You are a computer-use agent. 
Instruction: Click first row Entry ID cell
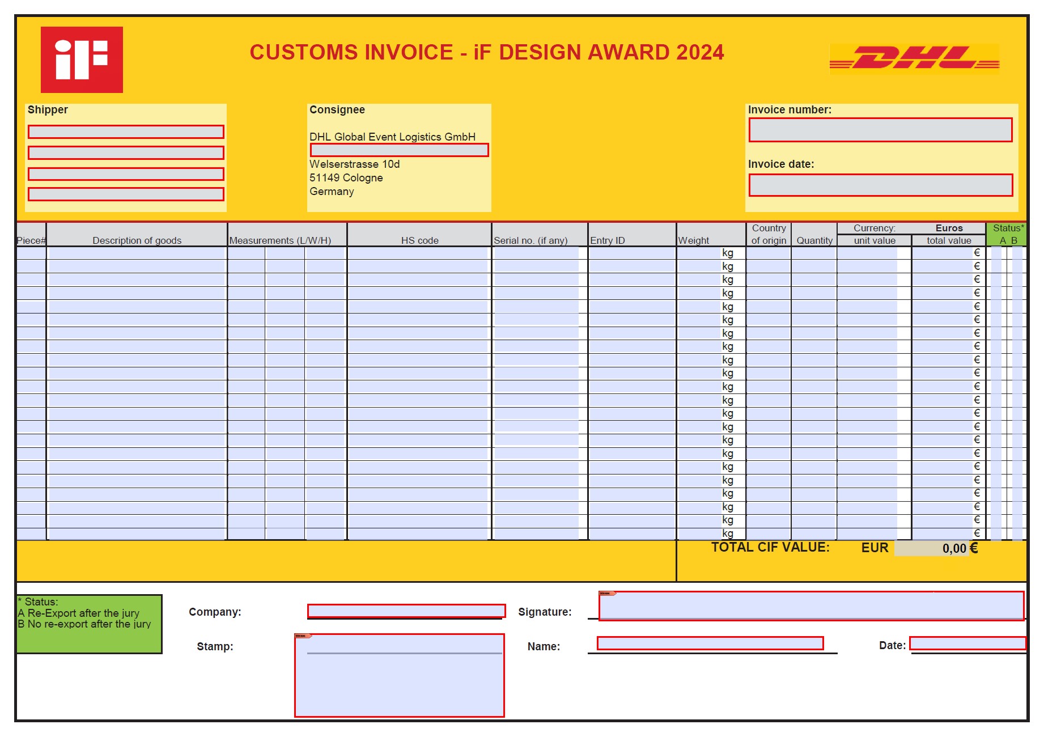[632, 253]
